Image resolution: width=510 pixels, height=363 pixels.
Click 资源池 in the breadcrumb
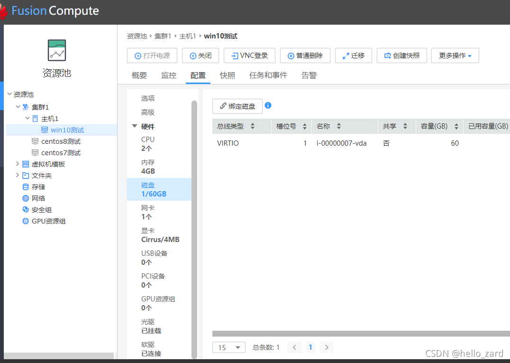click(137, 36)
